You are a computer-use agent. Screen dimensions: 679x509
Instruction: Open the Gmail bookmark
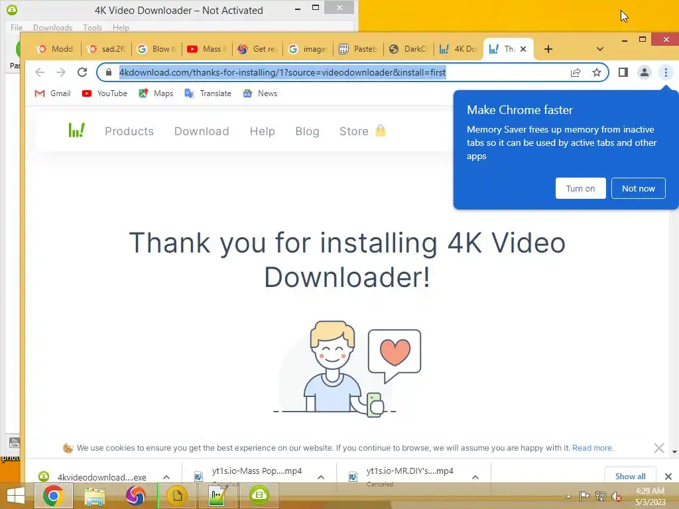click(52, 93)
